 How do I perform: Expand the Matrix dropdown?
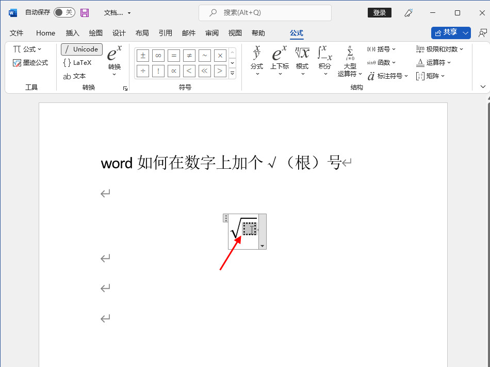coord(431,76)
